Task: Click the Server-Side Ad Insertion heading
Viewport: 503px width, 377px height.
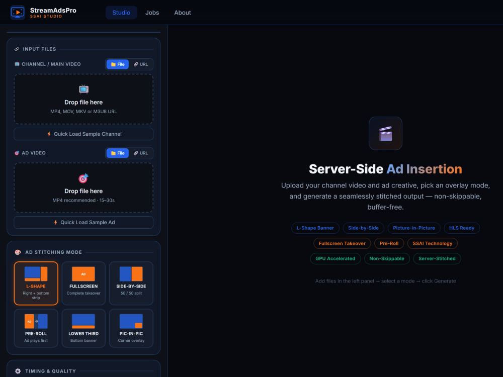Action: [385, 169]
